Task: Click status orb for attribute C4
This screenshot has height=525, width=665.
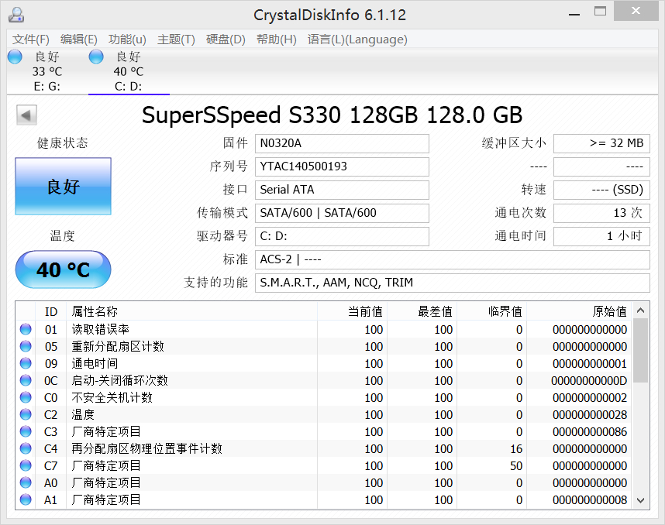Action: point(26,448)
